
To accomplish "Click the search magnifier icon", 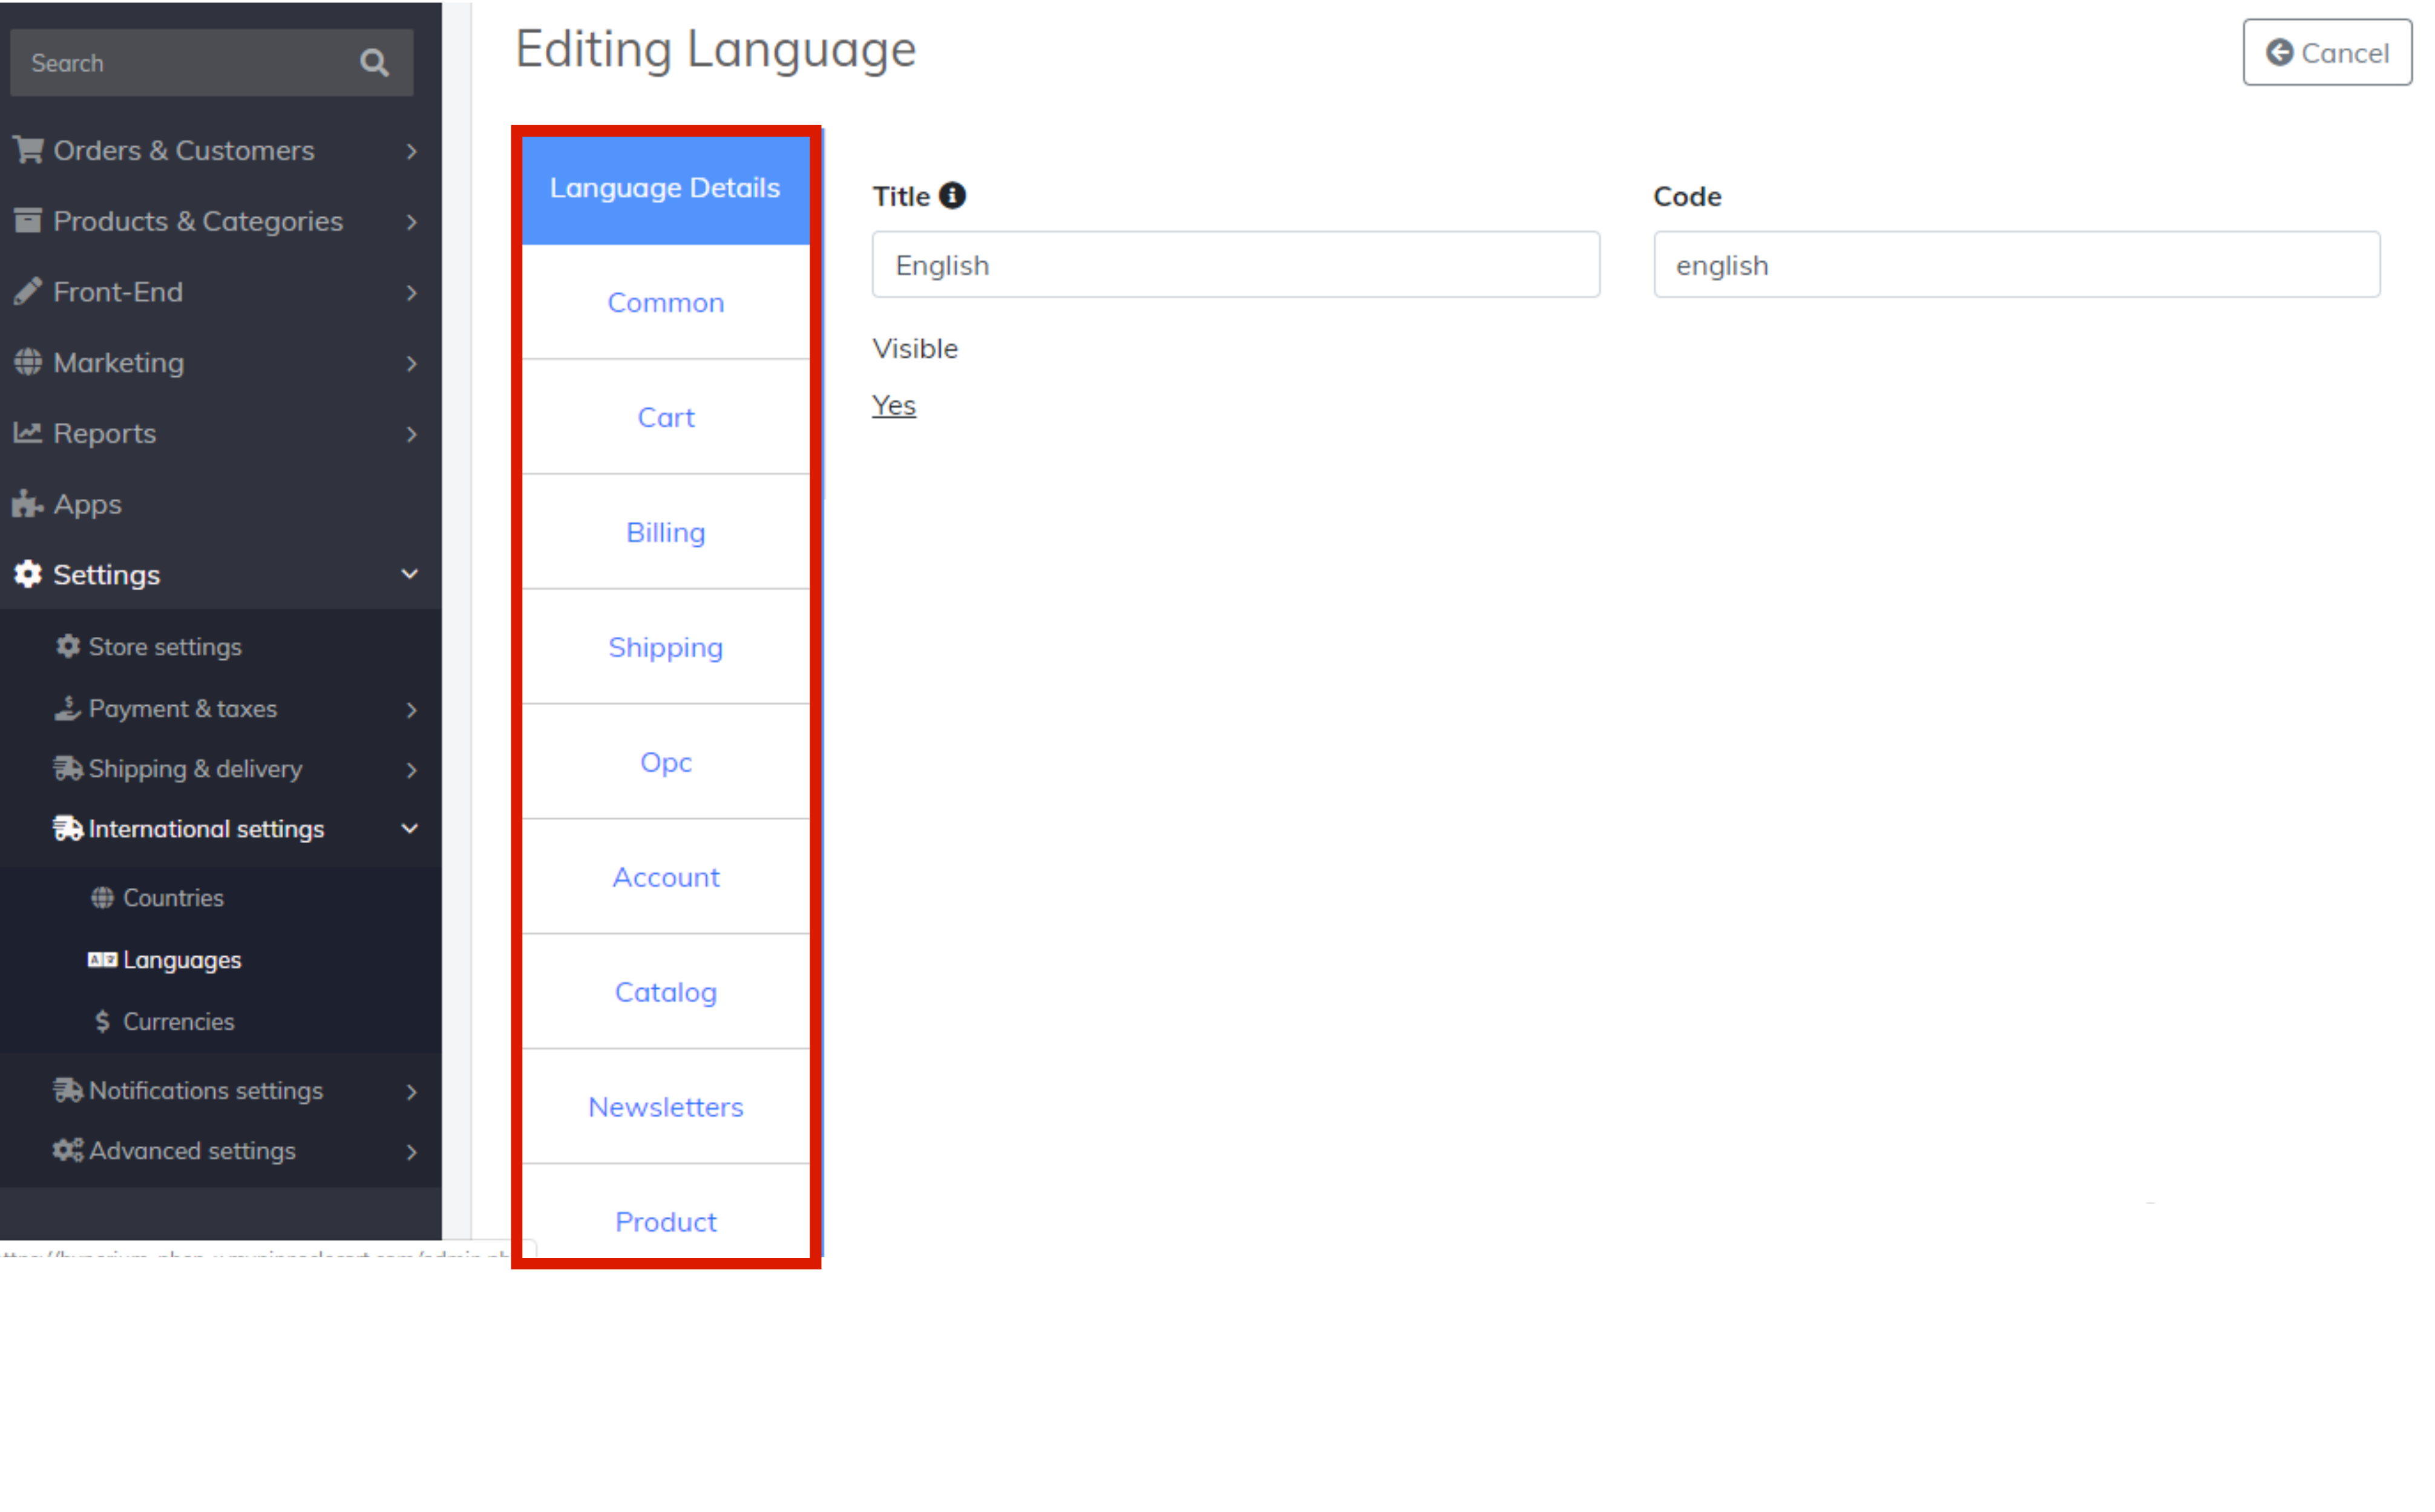I will (x=374, y=63).
